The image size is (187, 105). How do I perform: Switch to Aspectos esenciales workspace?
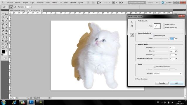click(x=137, y=3)
